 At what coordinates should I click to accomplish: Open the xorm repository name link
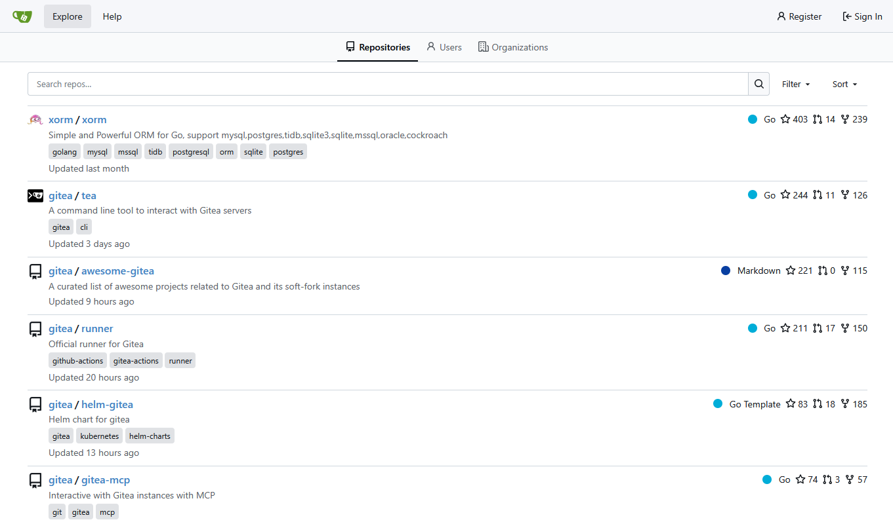click(94, 120)
